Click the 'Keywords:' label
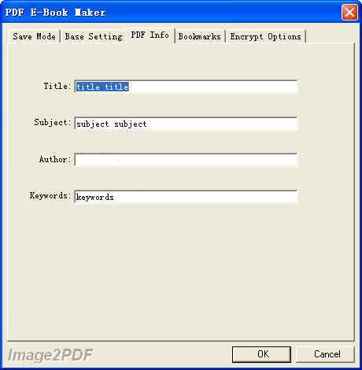Viewport: 362px width, 370px height. (50, 195)
